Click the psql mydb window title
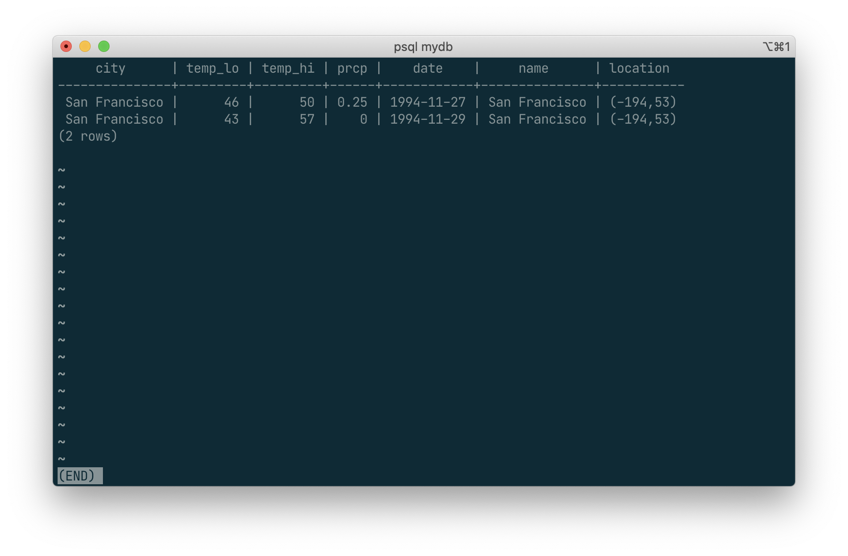 (x=423, y=47)
